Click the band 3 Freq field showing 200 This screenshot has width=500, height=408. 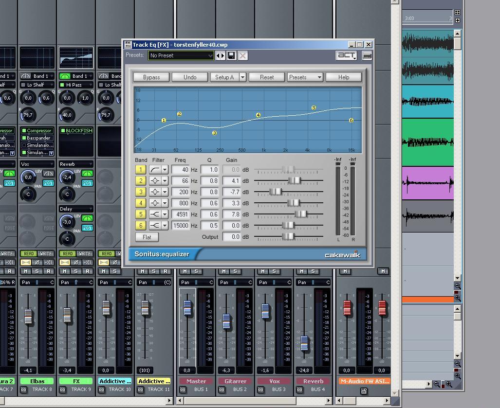181,192
